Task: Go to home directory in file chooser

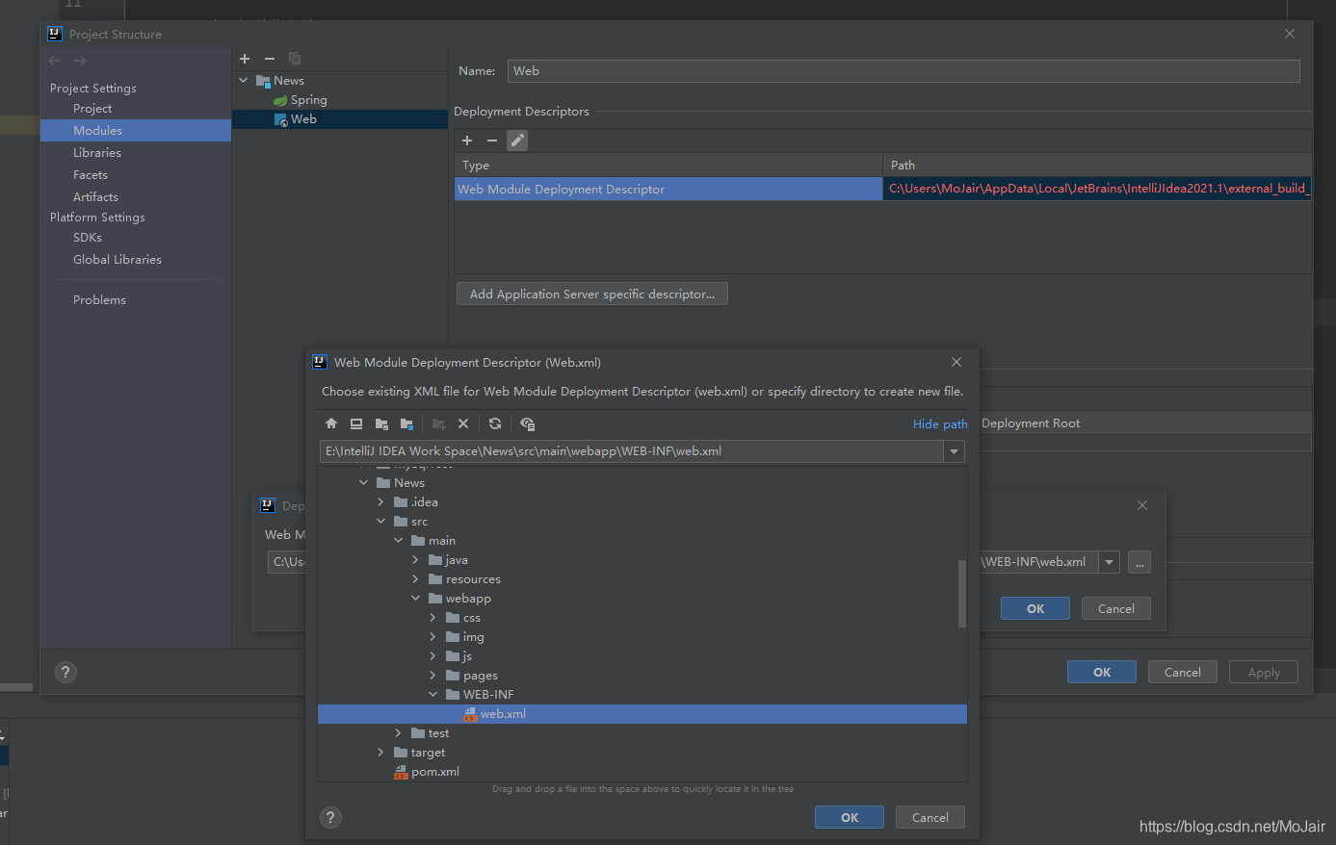Action: click(331, 423)
